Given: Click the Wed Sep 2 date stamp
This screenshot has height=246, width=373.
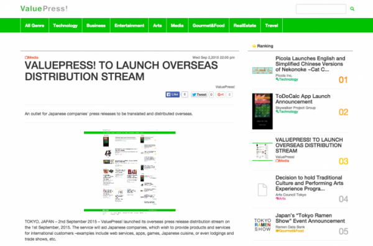Looking at the screenshot, I should click(214, 58).
